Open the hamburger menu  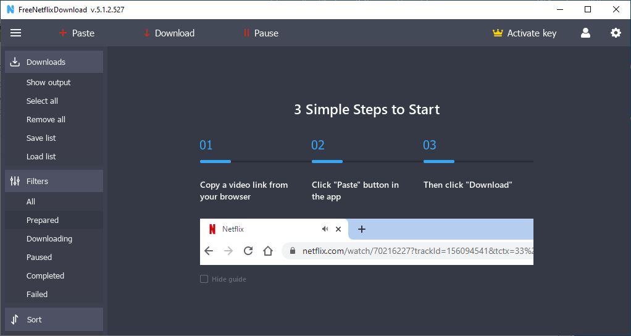(15, 33)
